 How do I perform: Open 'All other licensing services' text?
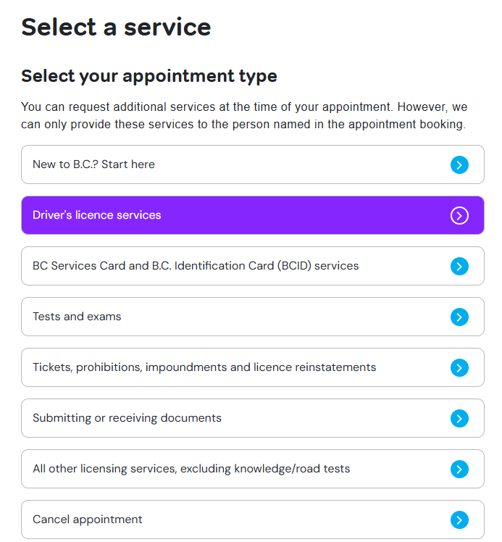191,469
